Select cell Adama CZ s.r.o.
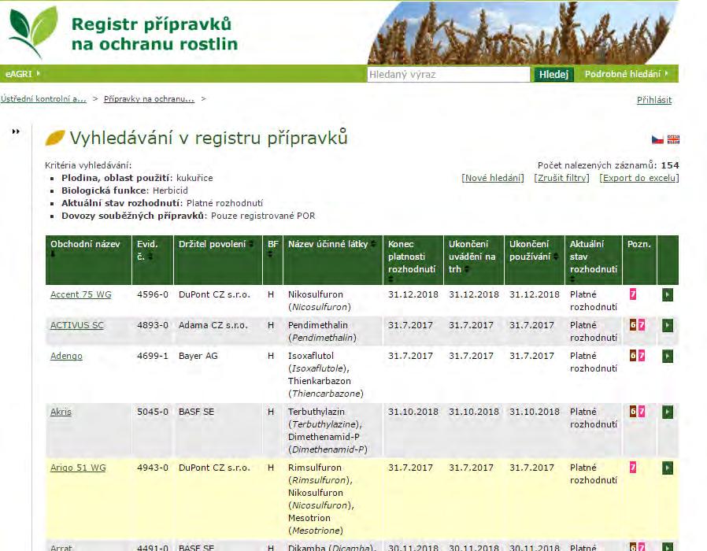Image resolution: width=707 pixels, height=551 pixels. coord(213,325)
